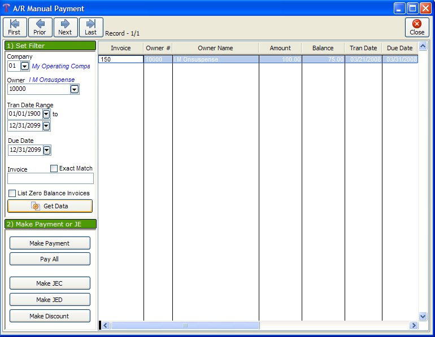Screen dimensions: 435x337
Task: Click the vertical scrollbar up arrow
Action: coord(423,46)
